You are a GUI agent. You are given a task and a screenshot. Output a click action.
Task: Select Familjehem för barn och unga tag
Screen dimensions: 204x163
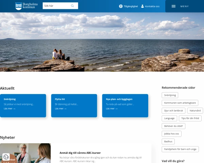point(180,149)
